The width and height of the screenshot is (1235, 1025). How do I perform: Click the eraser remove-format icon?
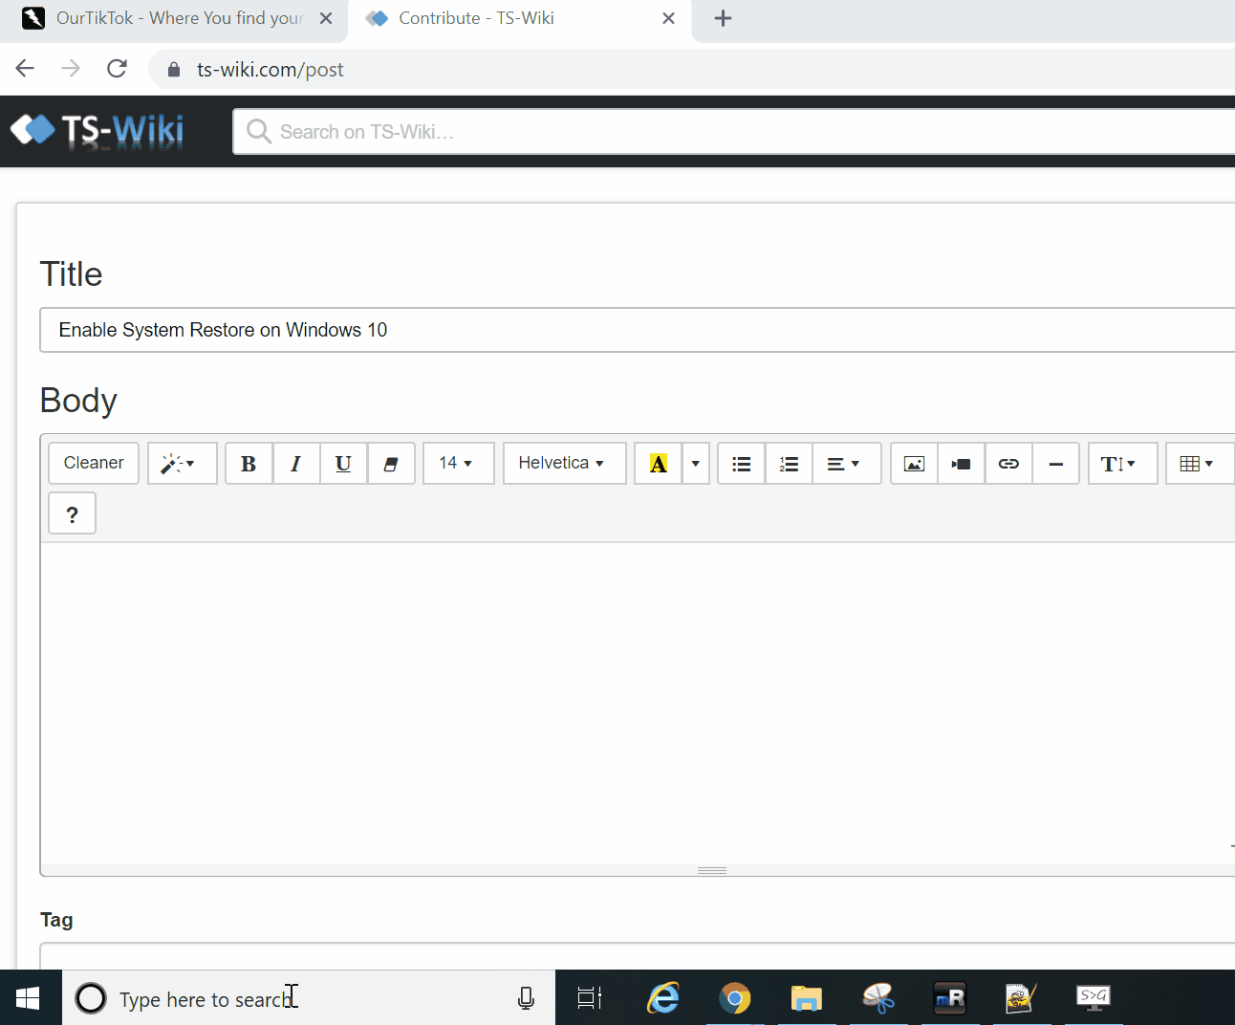click(391, 464)
